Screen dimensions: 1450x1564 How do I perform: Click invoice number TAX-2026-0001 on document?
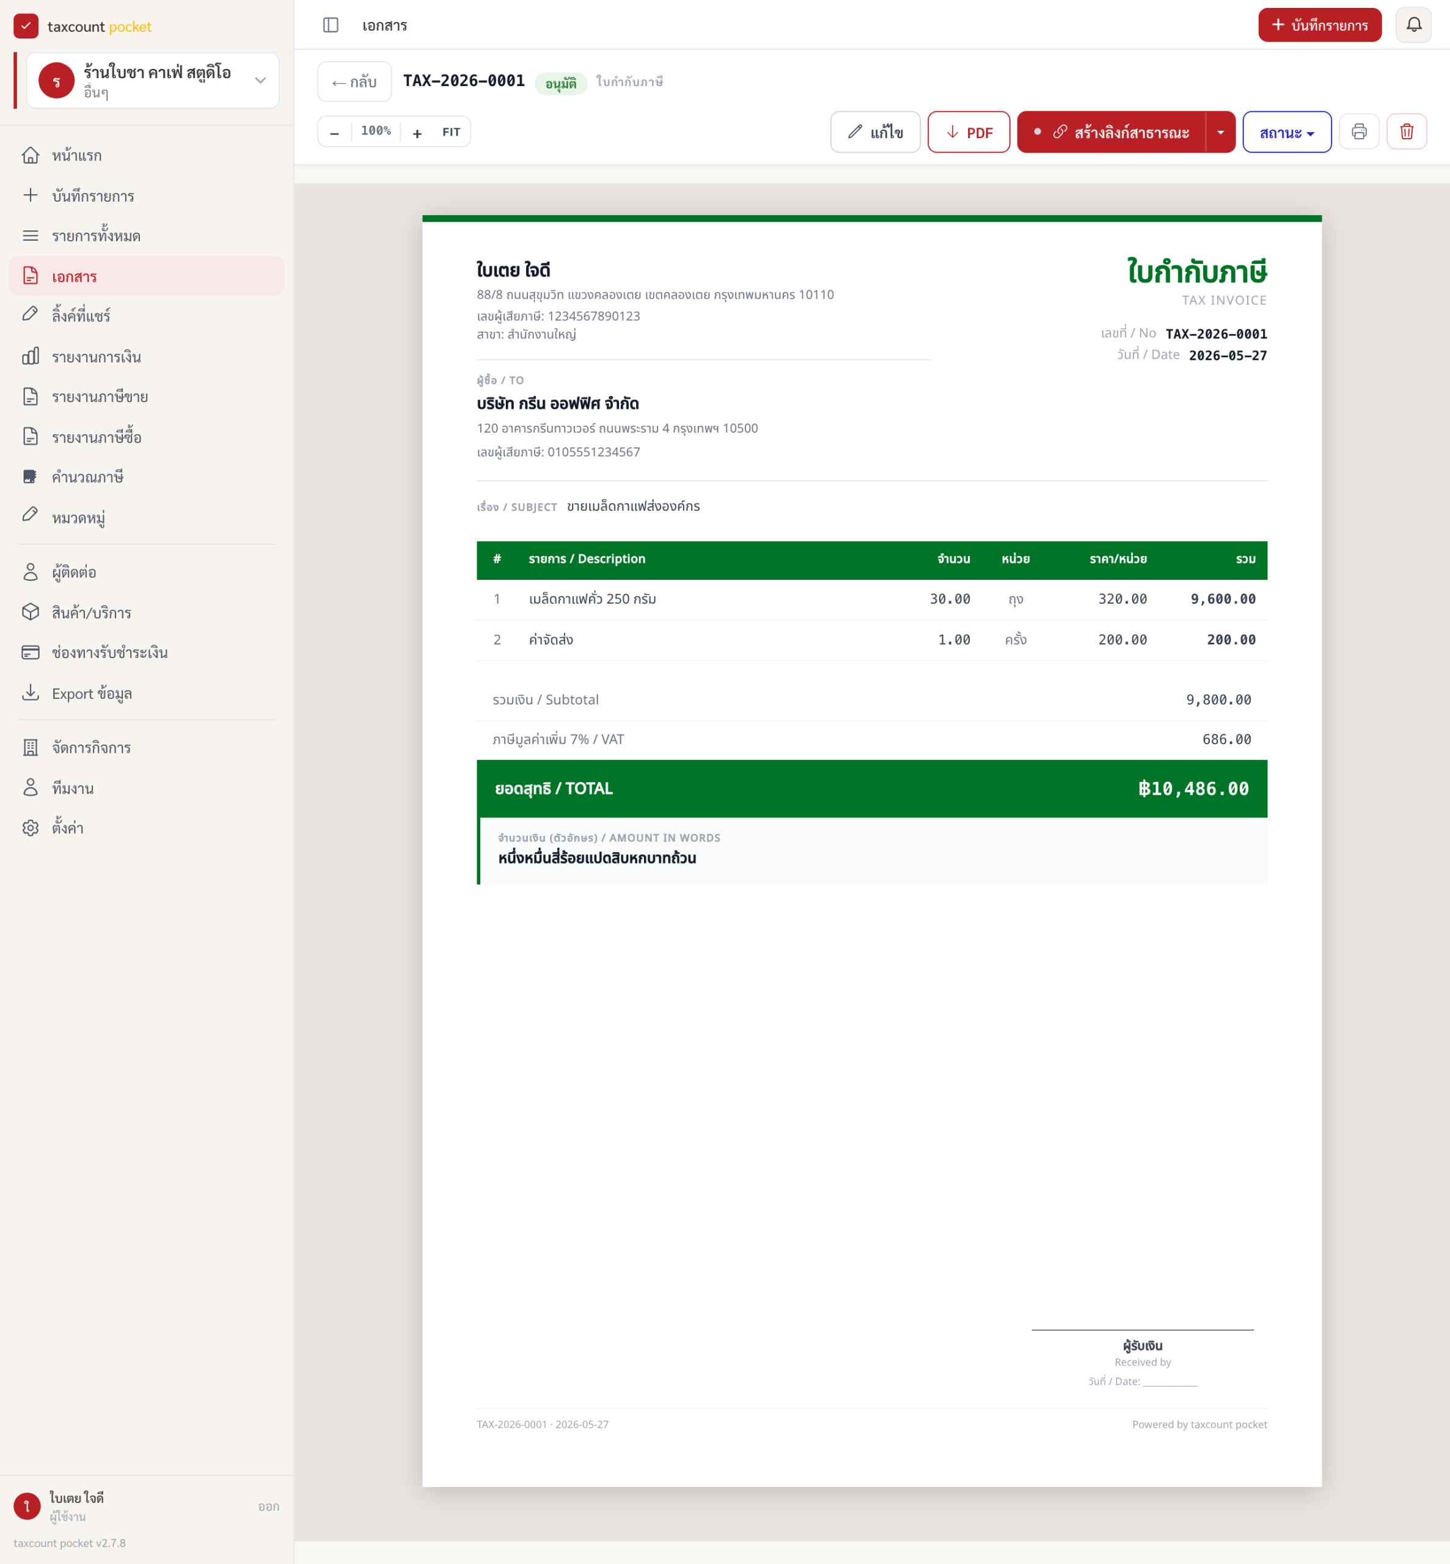[x=1216, y=334]
